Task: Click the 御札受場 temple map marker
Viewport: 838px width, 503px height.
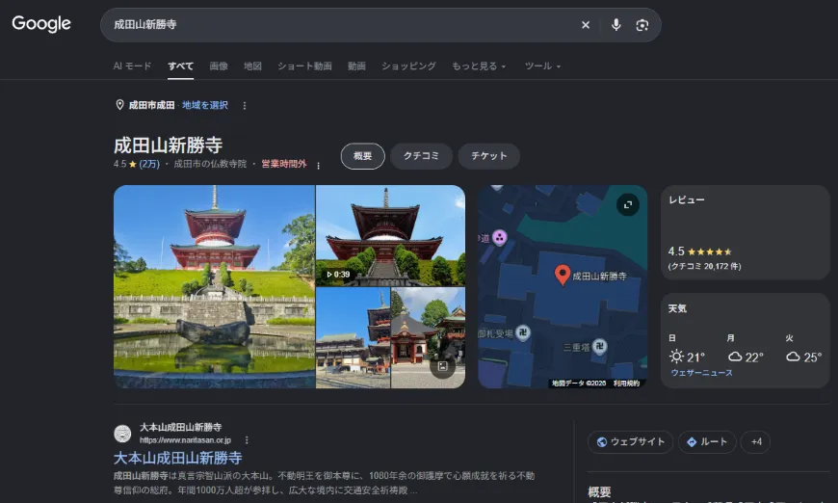Action: coord(523,332)
